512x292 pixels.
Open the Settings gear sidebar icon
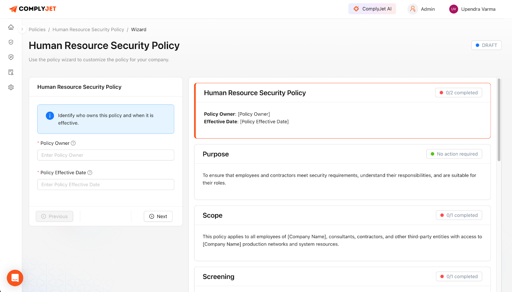11,87
